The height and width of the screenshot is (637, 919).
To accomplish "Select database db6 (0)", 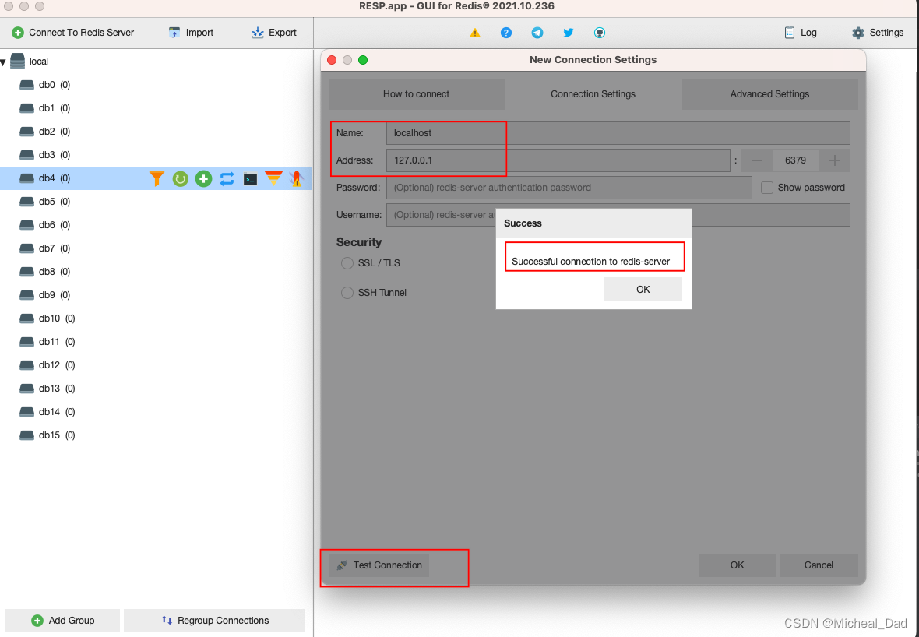I will (x=45, y=225).
